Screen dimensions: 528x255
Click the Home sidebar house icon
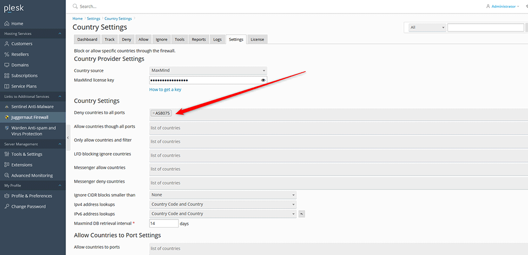tap(7, 24)
